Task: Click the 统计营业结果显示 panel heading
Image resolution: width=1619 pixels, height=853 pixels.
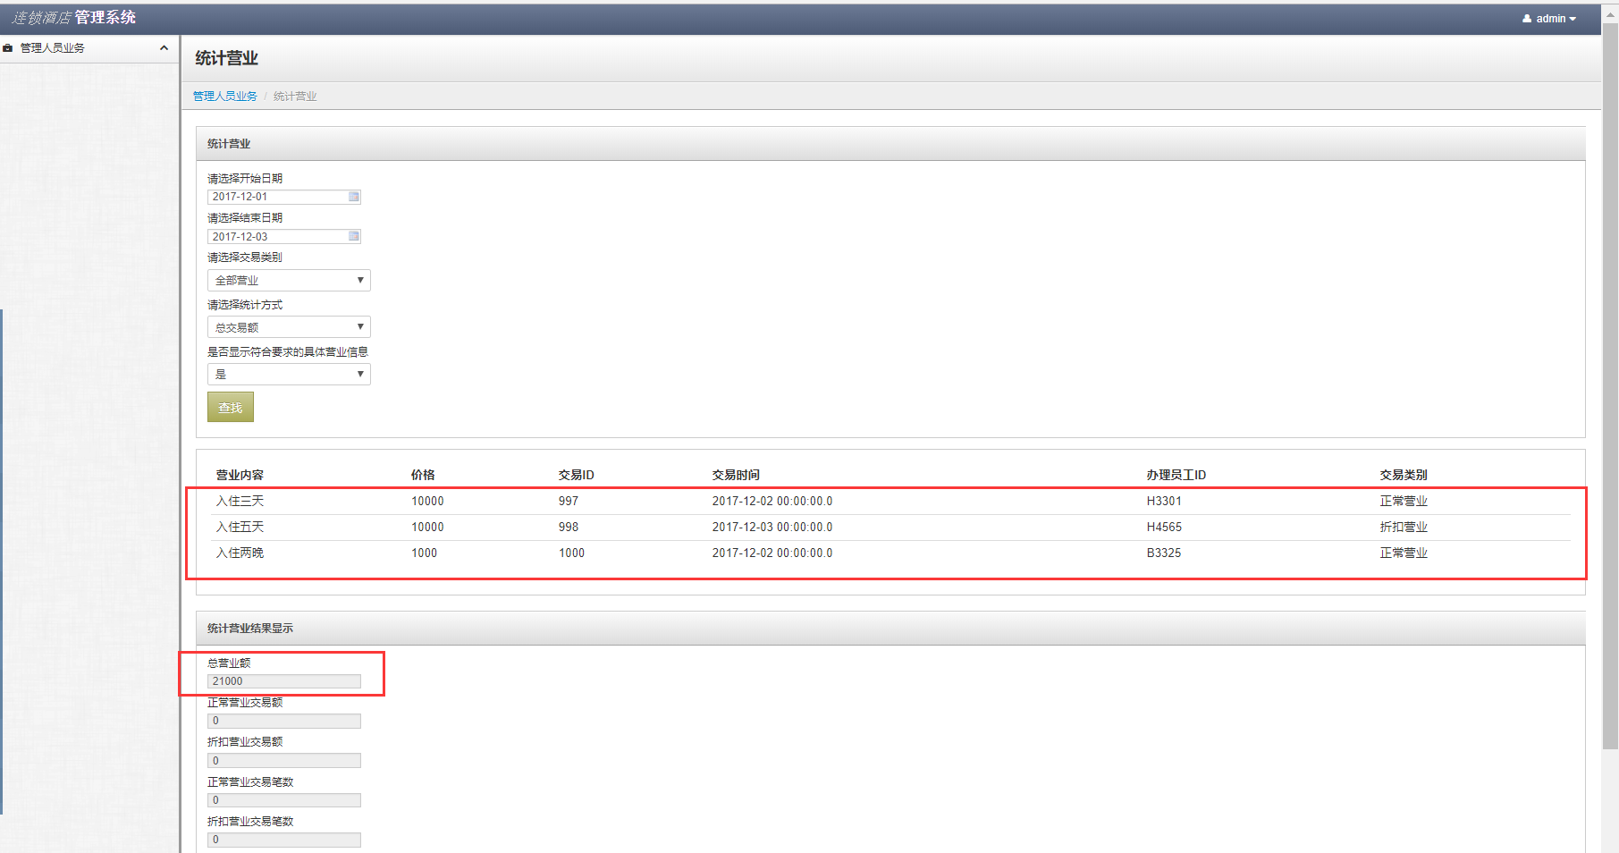Action: point(250,629)
